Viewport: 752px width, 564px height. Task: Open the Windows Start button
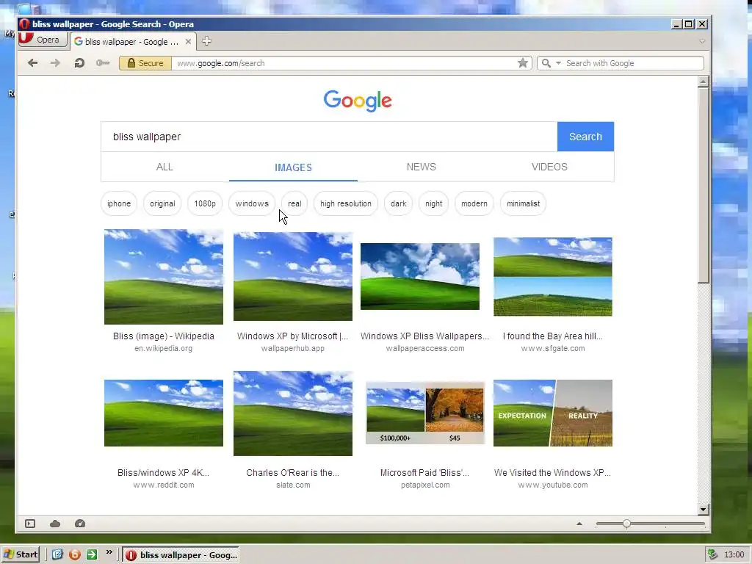pyautogui.click(x=21, y=555)
